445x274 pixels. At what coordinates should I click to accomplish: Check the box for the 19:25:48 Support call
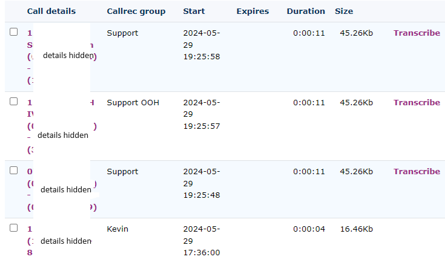coord(14,171)
